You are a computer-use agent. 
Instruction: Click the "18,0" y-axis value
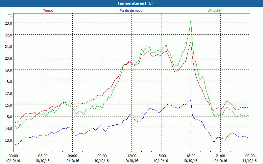click(9, 82)
